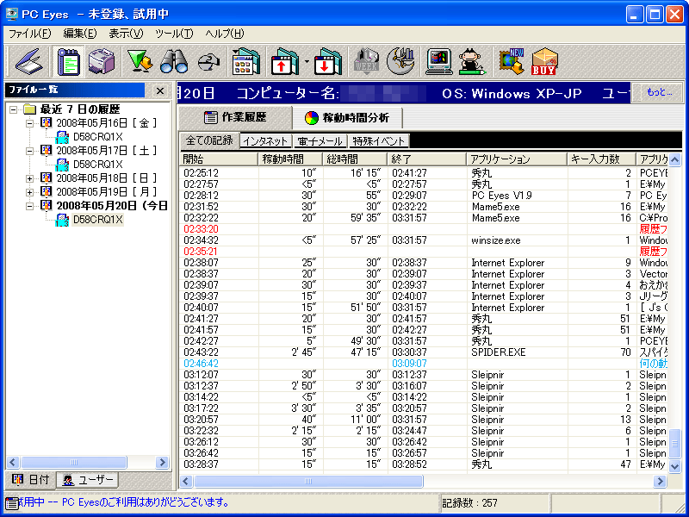Click the red down-arrow window icon
This screenshot has height=517, width=689.
pyautogui.click(x=328, y=61)
